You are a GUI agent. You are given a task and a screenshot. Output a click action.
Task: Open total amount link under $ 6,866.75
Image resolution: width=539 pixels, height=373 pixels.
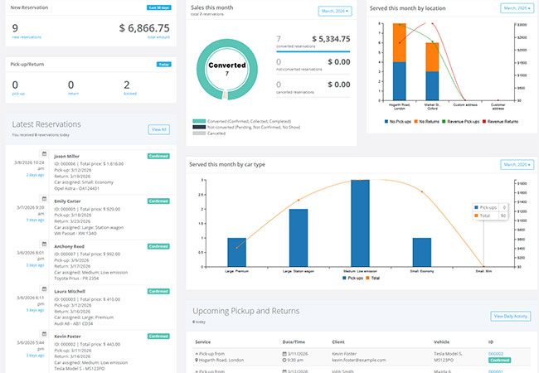(x=158, y=37)
